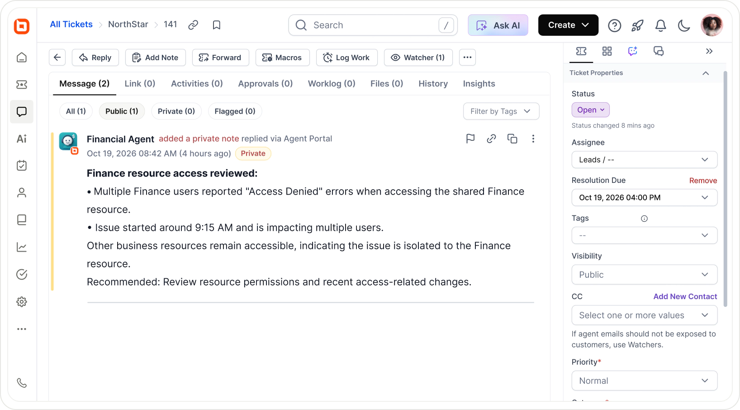Image resolution: width=740 pixels, height=410 pixels.
Task: Click the Reply button
Action: [95, 57]
